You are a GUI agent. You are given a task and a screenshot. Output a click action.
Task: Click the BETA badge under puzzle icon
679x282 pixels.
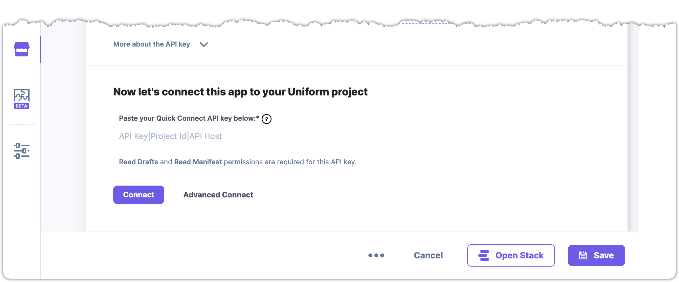(x=22, y=106)
